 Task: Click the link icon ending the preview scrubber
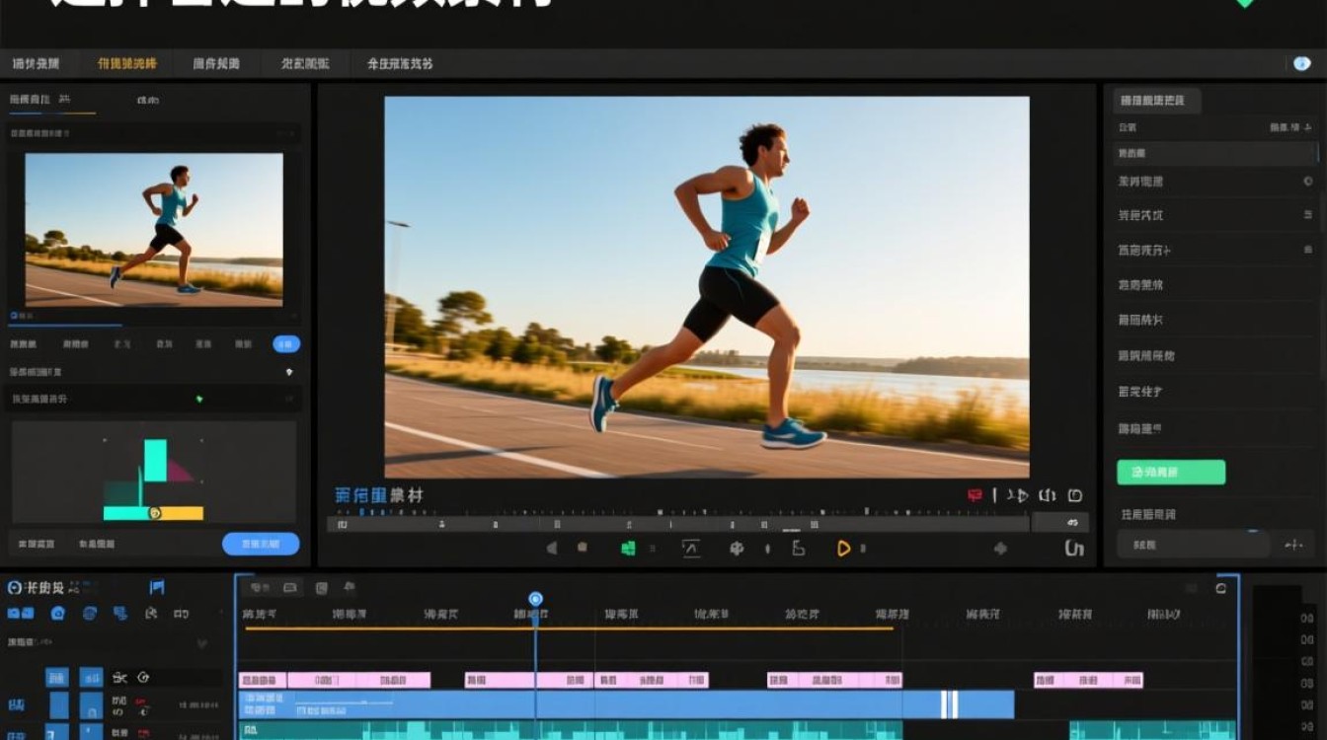(x=1073, y=524)
